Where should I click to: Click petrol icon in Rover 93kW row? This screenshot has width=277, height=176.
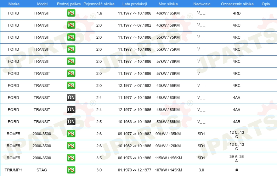[71, 146]
